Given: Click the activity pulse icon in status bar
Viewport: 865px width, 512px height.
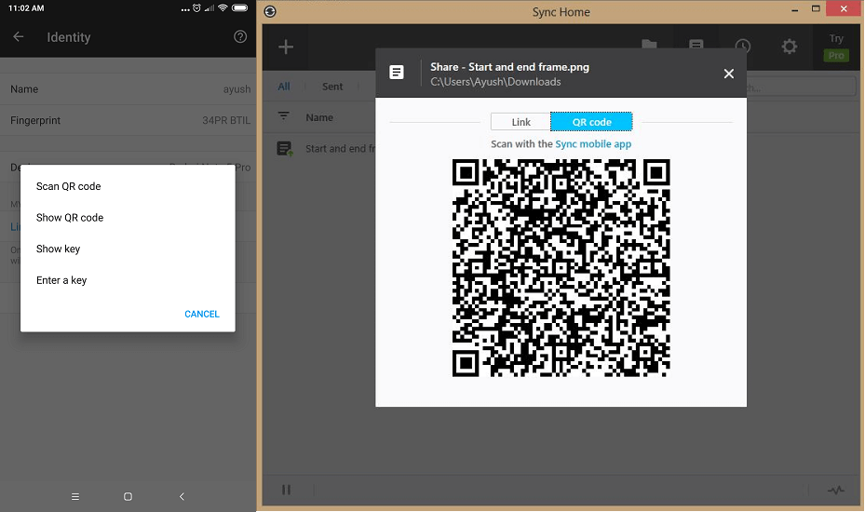Looking at the screenshot, I should 836,490.
